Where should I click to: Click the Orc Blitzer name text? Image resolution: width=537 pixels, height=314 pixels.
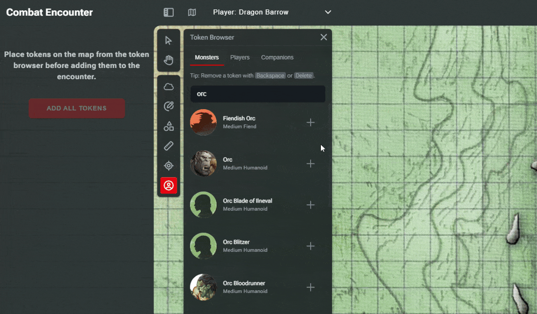tap(236, 242)
